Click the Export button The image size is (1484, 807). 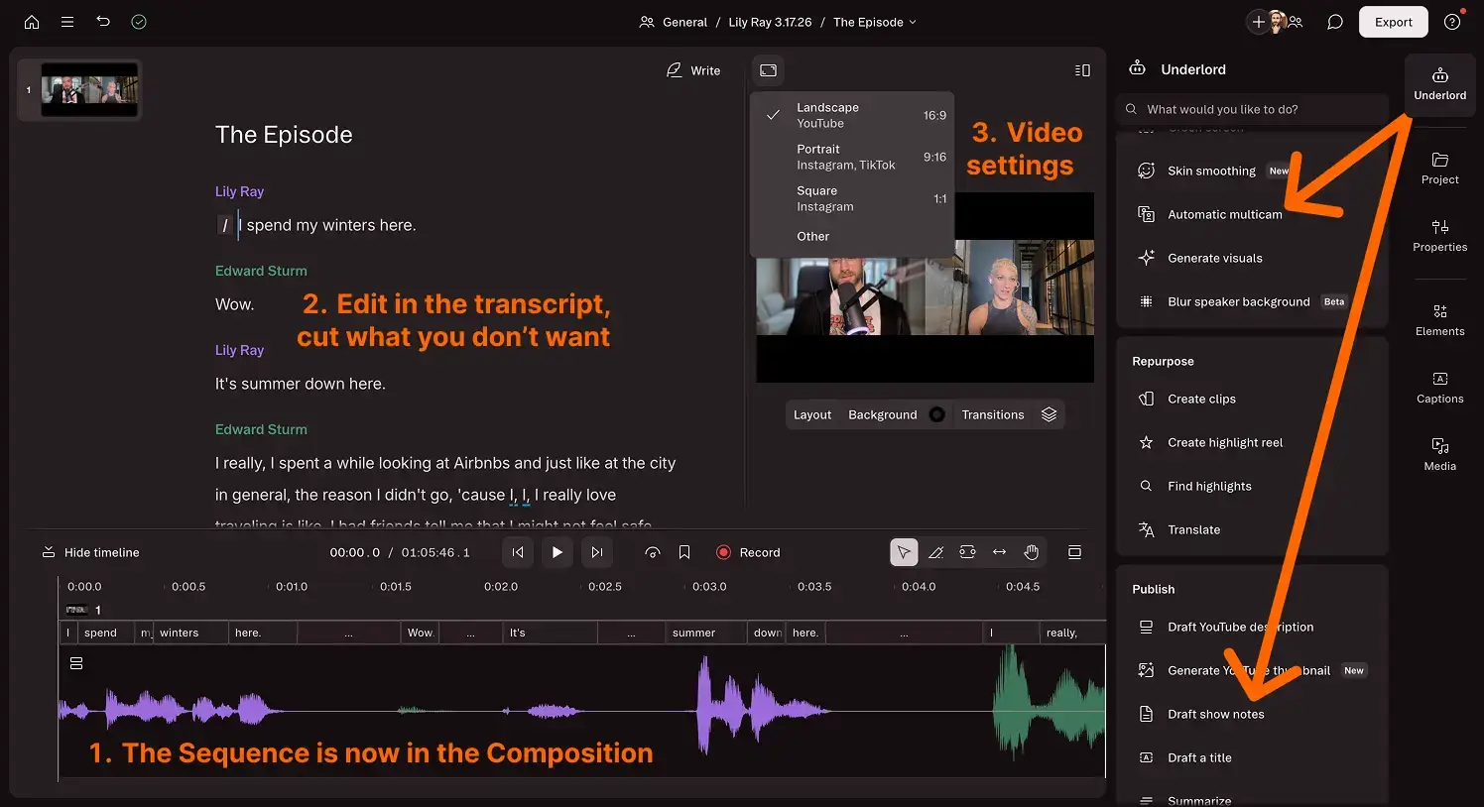1393,22
